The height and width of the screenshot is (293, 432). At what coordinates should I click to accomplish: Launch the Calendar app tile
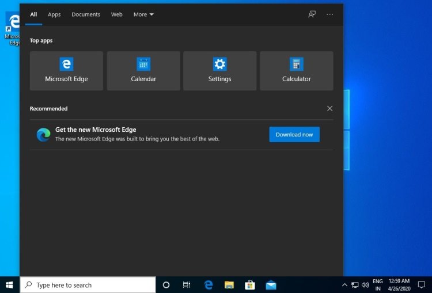[143, 71]
